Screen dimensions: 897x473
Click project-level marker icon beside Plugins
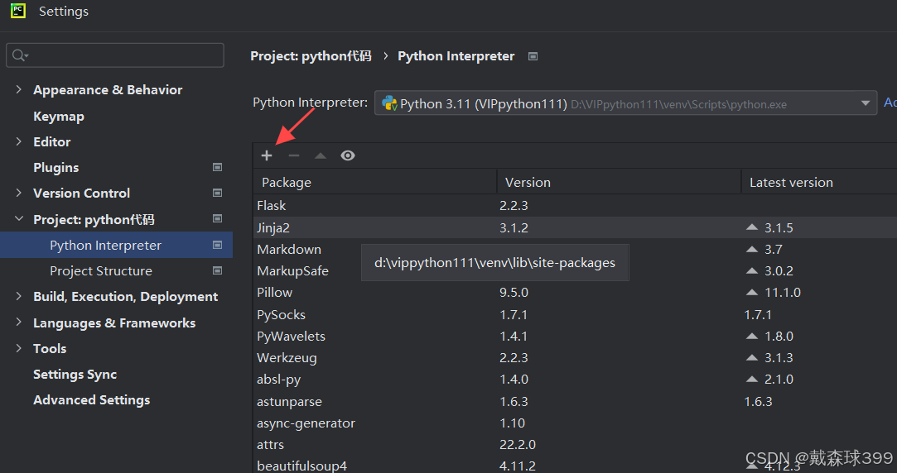217,167
